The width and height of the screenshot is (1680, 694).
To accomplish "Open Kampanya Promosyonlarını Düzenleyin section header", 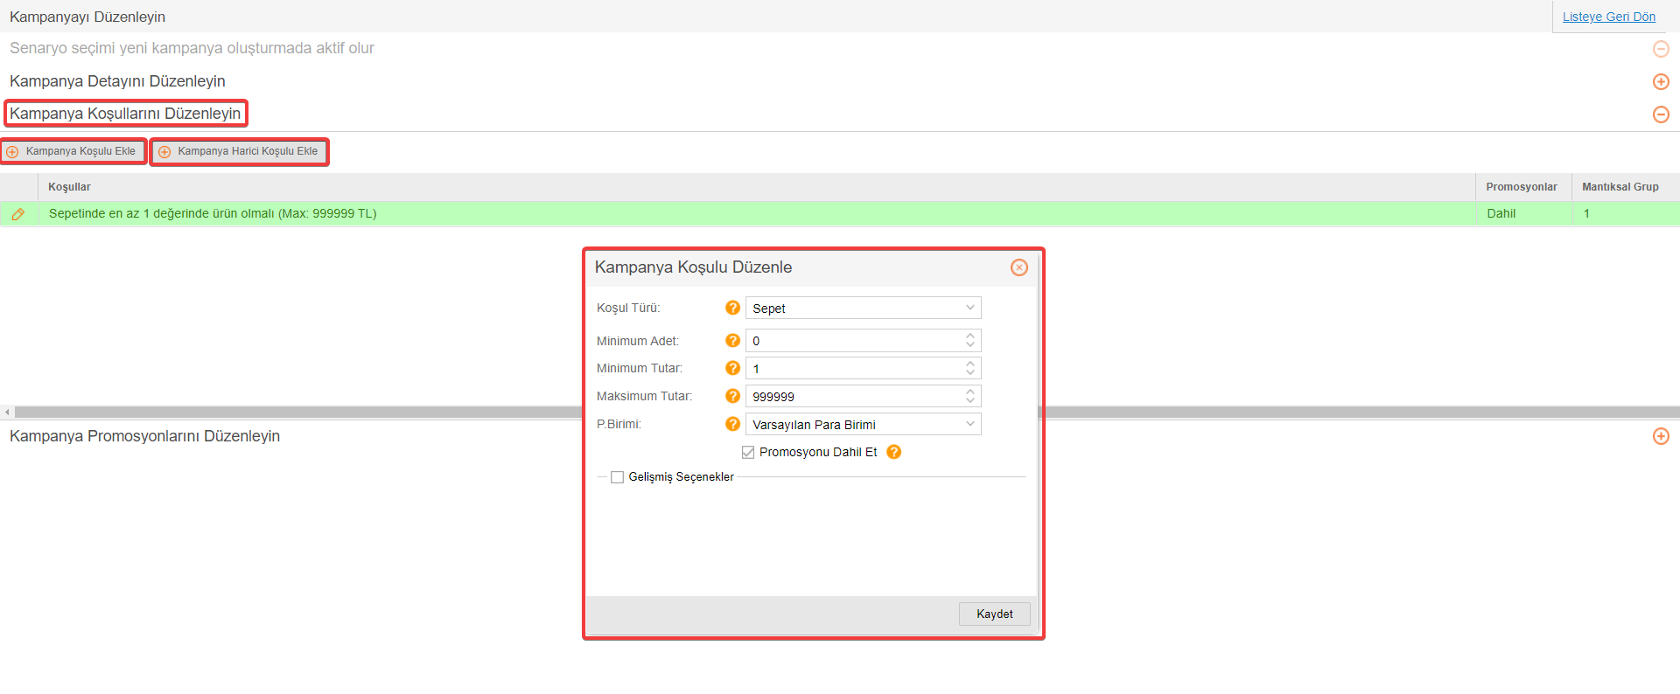I will click(x=144, y=436).
